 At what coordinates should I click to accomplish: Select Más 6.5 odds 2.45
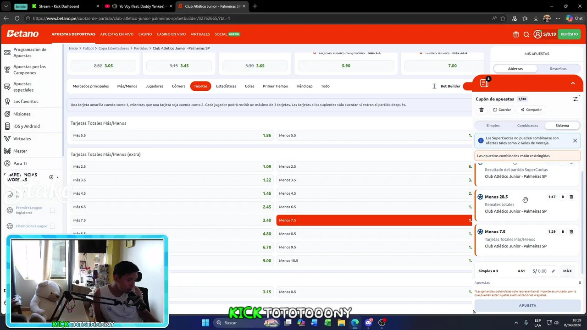[x=172, y=207]
